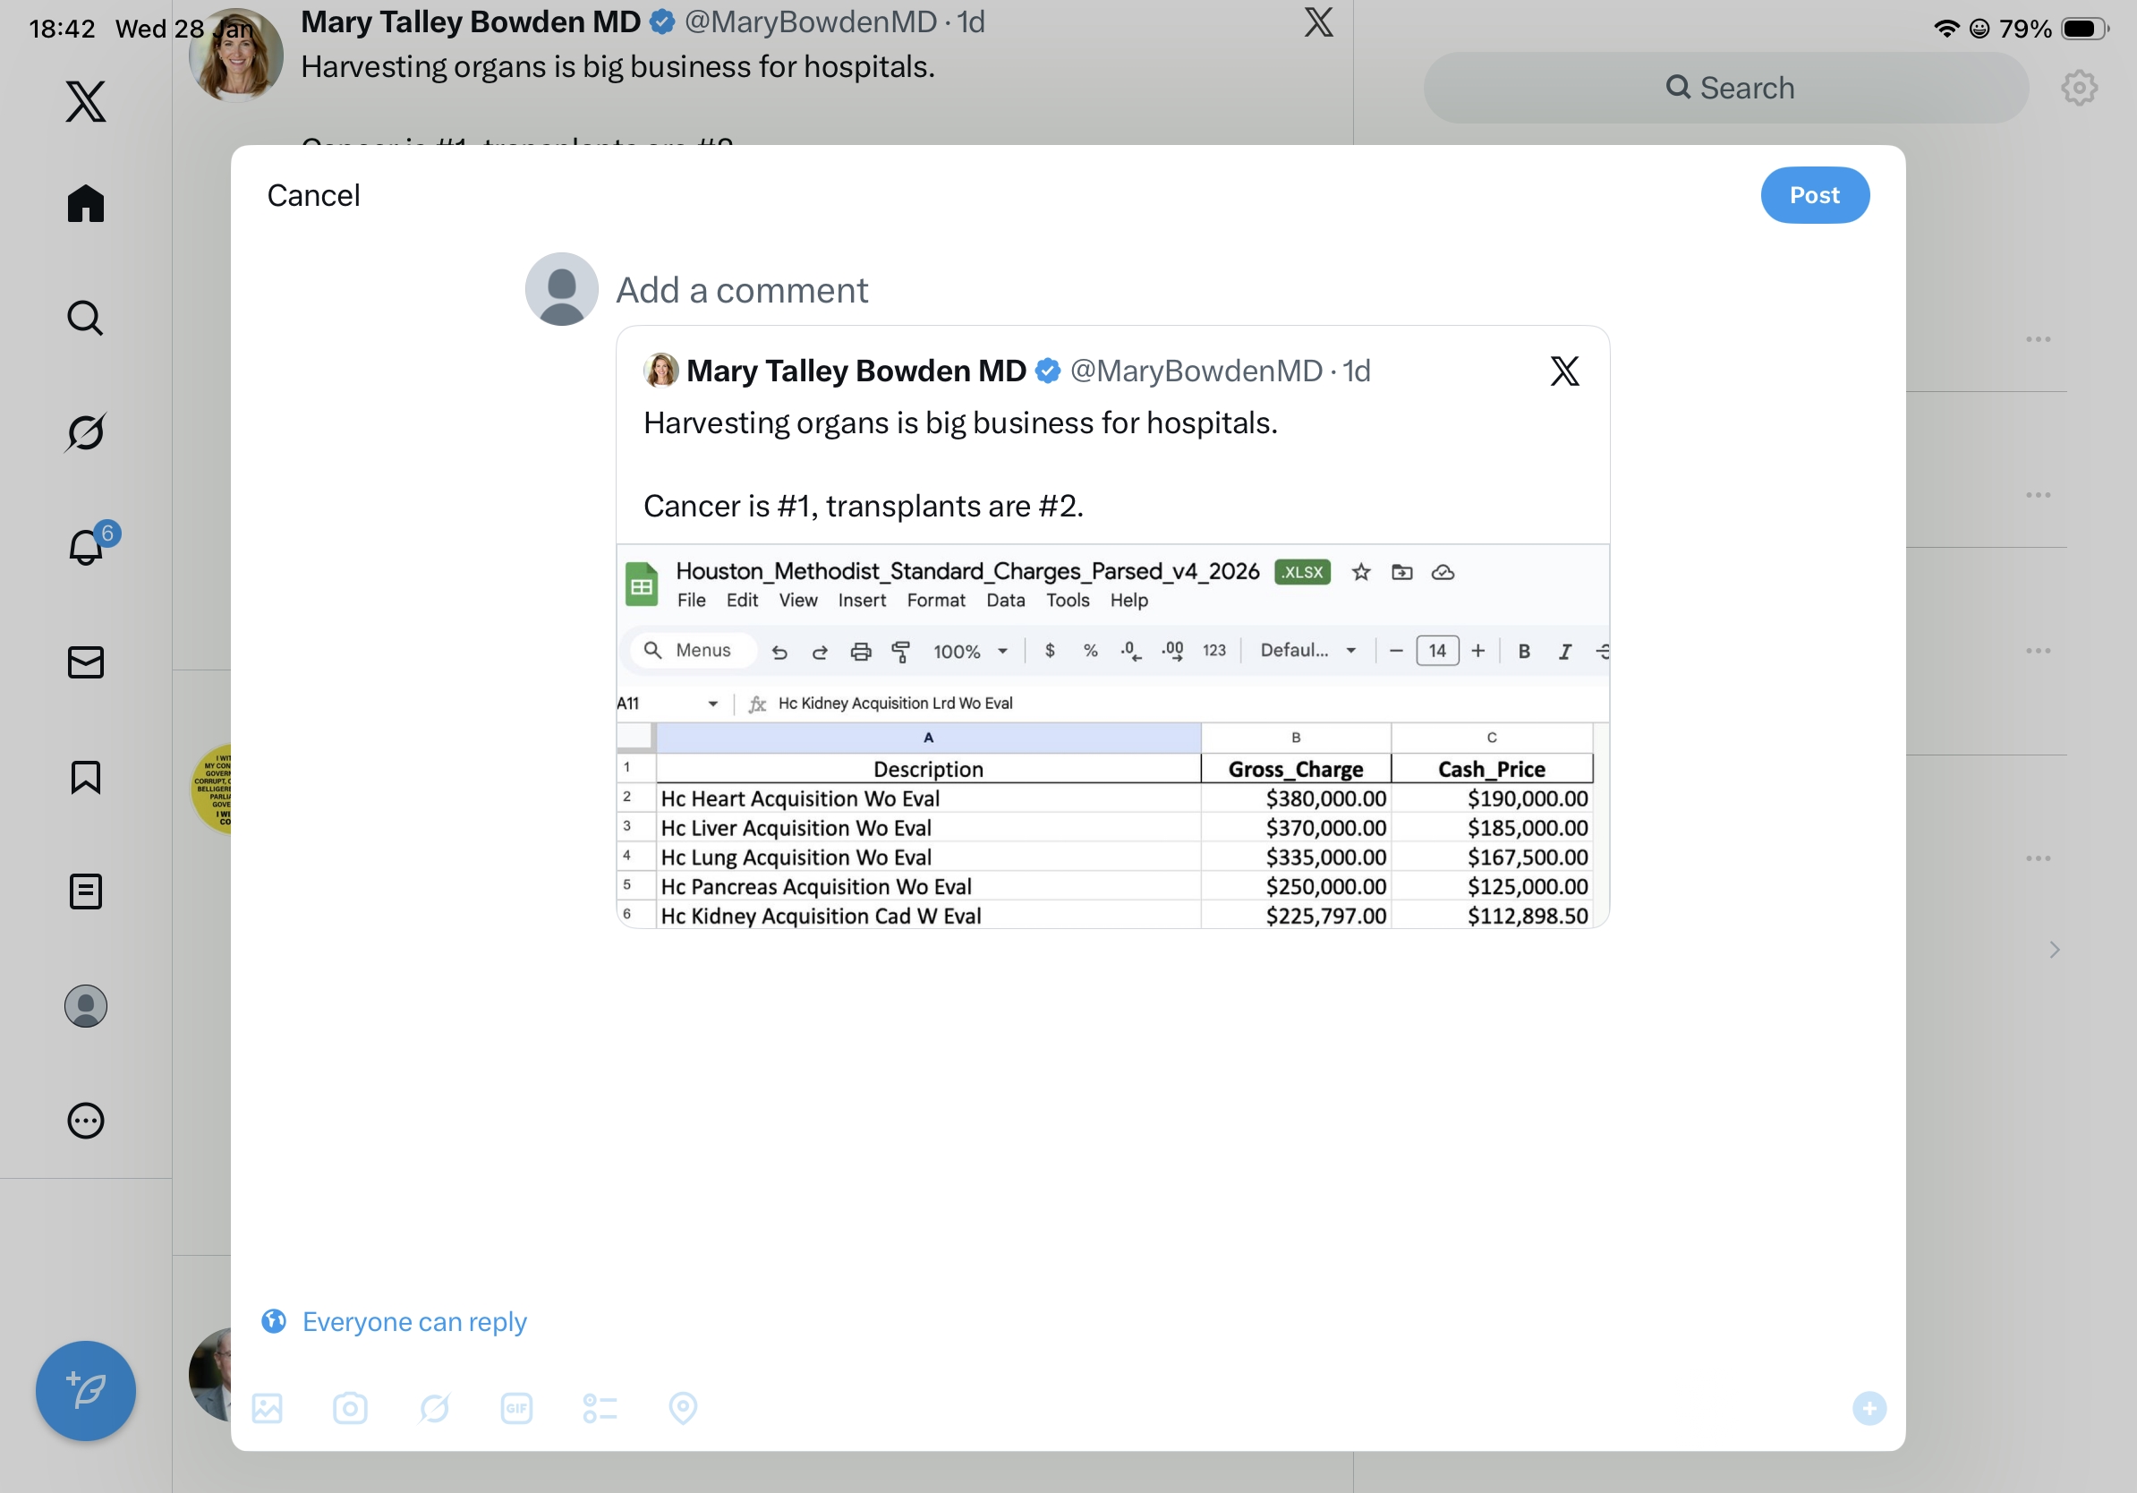Add a poll to the post
The width and height of the screenshot is (2137, 1493).
600,1408
